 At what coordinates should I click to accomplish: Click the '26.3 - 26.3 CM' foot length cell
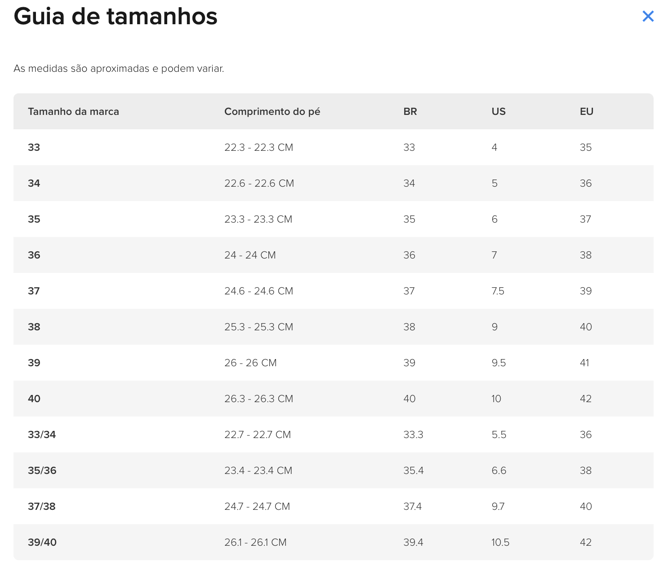click(x=258, y=399)
